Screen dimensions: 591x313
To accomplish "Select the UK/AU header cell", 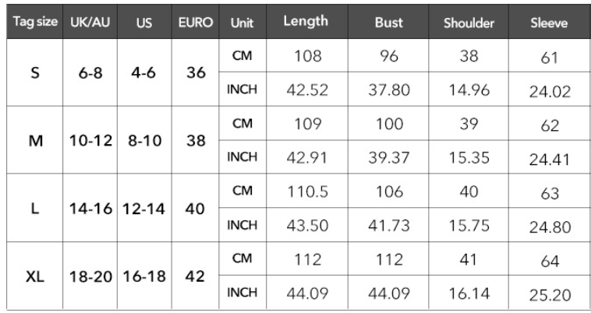I will tap(88, 23).
